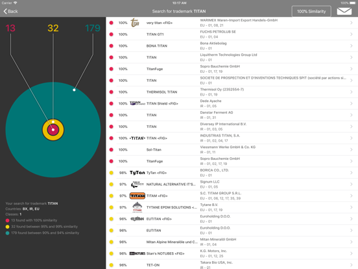Select '179 found between 90% and 94% similarity'
The width and height of the screenshot is (358, 269).
coord(45,233)
